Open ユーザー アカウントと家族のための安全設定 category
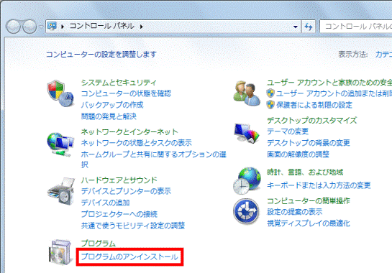 click(x=329, y=83)
